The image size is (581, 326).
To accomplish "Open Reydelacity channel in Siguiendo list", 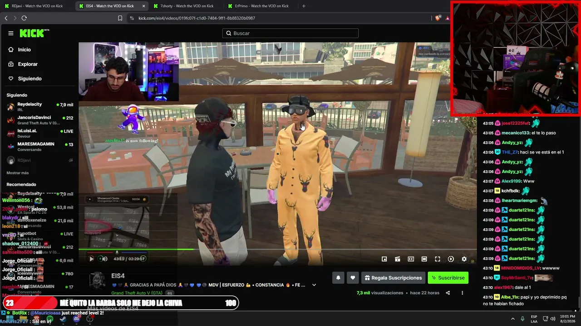I will pos(40,107).
